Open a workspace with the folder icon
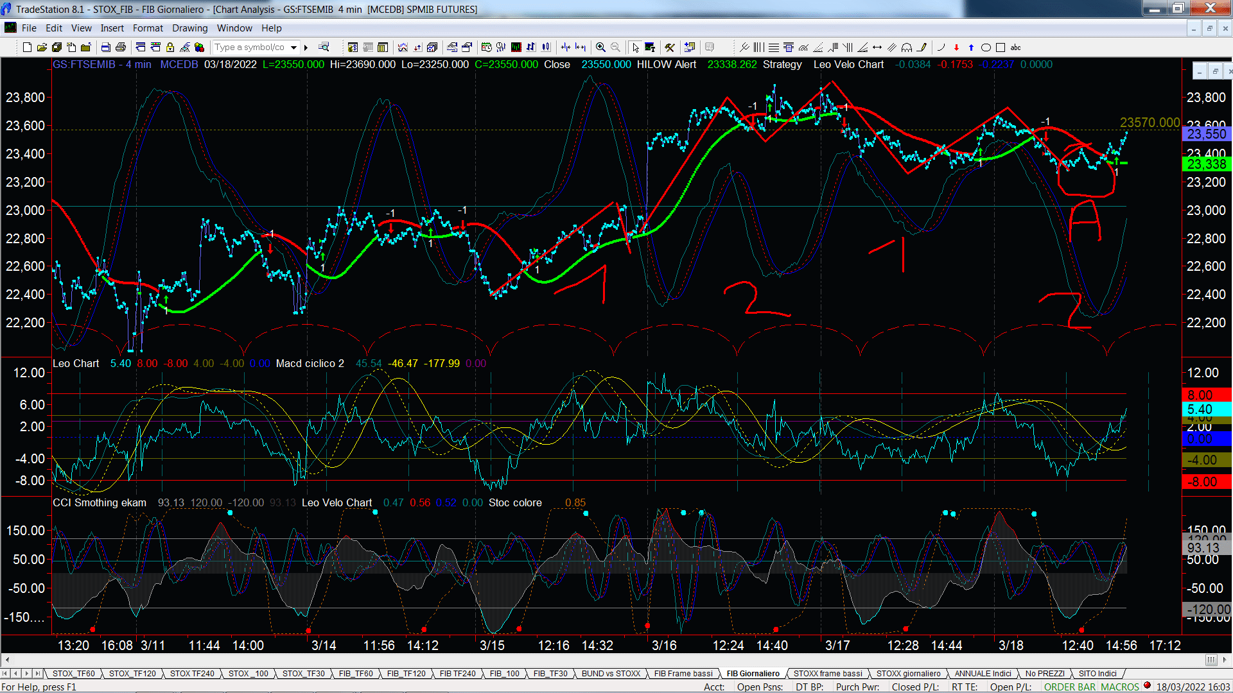The height and width of the screenshot is (693, 1233). 42,47
